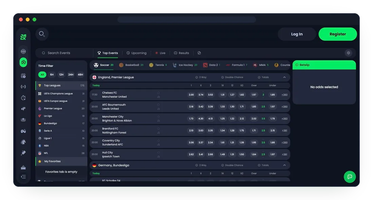This screenshot has width=373, height=200.
Task: Toggle Bournemouth draw odds 3.42
Action: (201, 106)
